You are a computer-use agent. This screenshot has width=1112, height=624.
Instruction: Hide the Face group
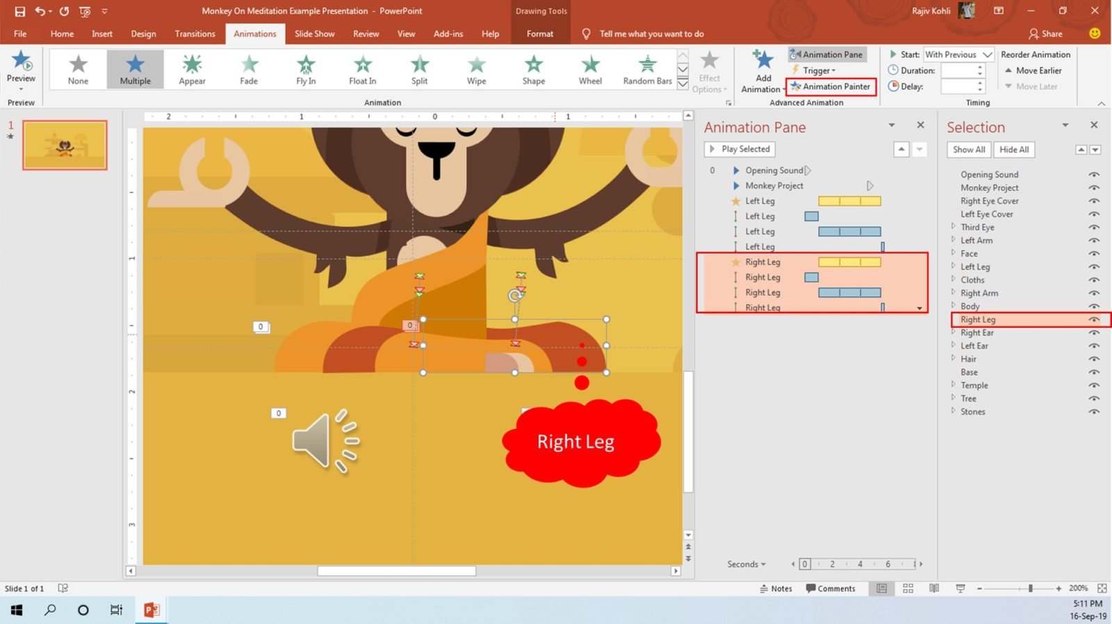point(1094,254)
